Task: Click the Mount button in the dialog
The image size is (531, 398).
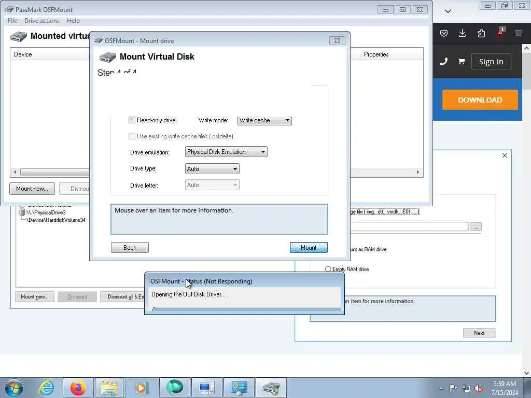Action: tap(309, 247)
